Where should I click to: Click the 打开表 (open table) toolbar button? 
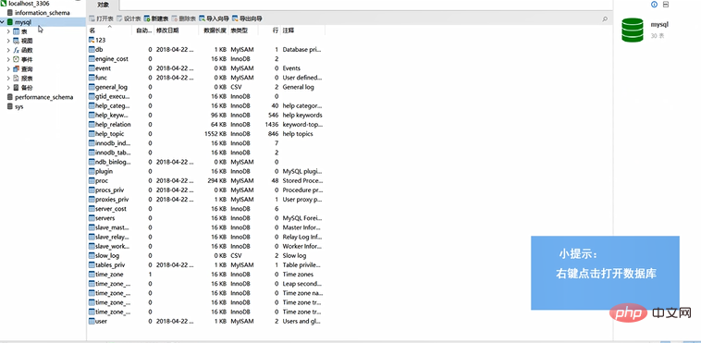(102, 18)
